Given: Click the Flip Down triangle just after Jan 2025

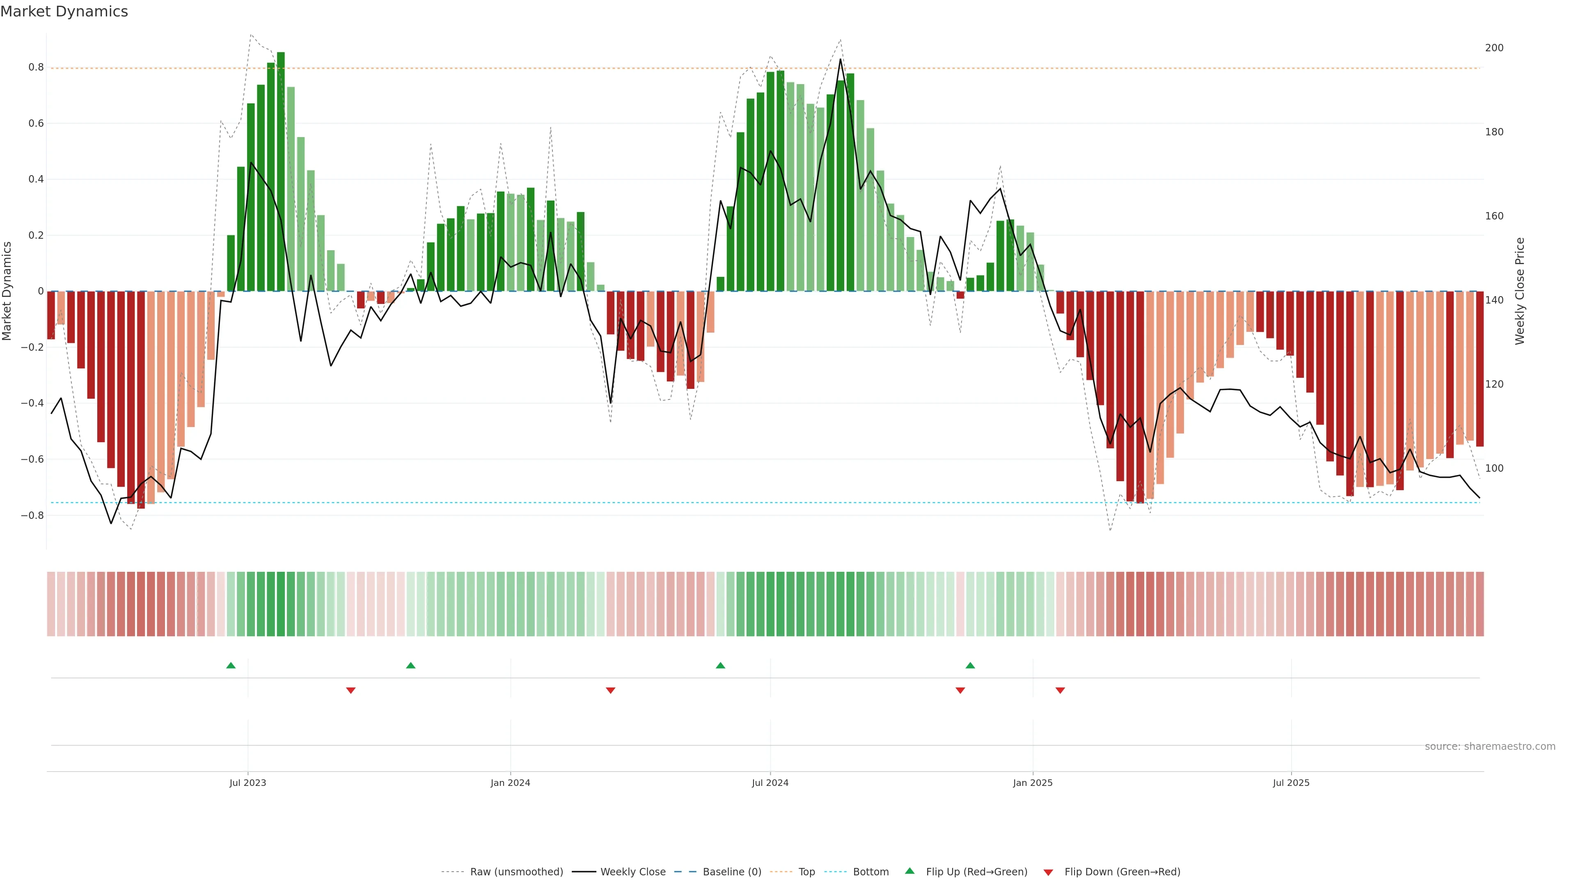Looking at the screenshot, I should click(1060, 690).
